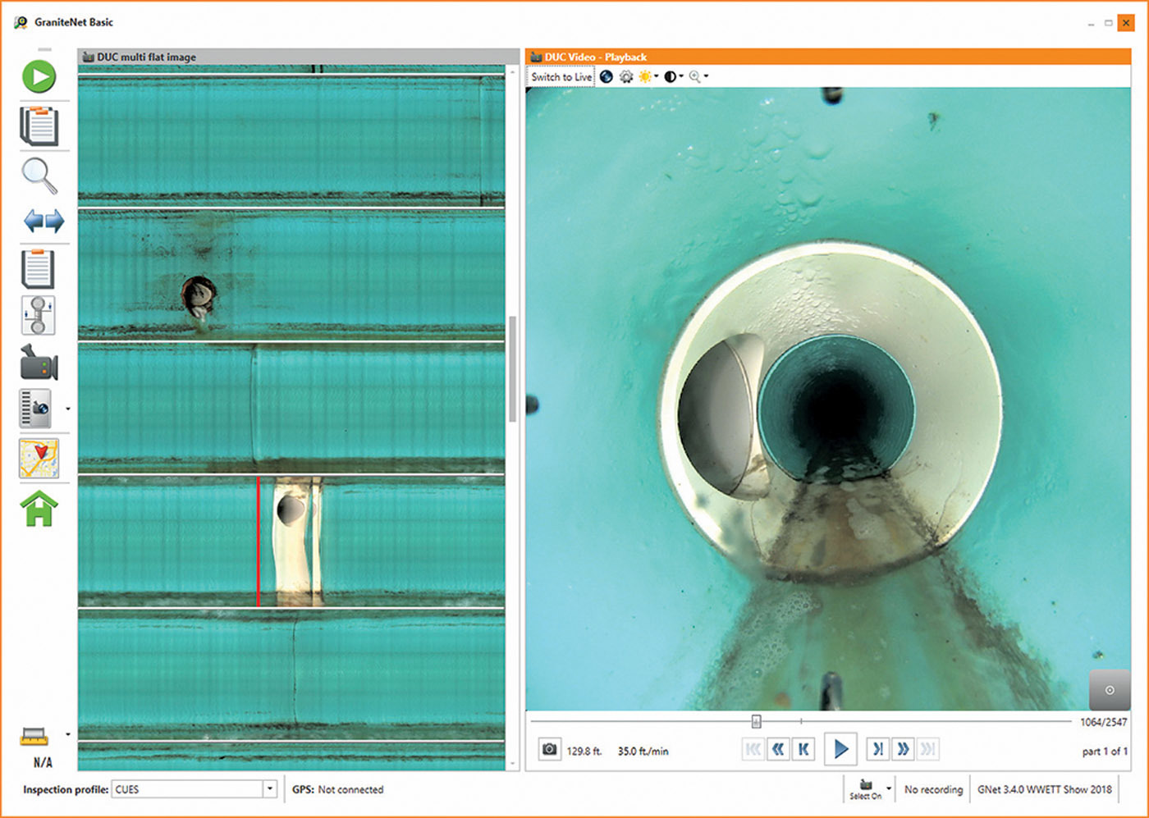The image size is (1149, 818).
Task: Open the video camera icon in sidebar
Action: 39,363
